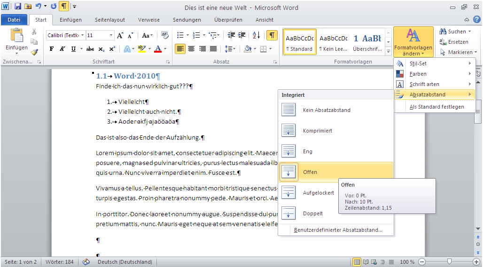Toggle pilcrow button in quick access toolbar

(x=64, y=6)
